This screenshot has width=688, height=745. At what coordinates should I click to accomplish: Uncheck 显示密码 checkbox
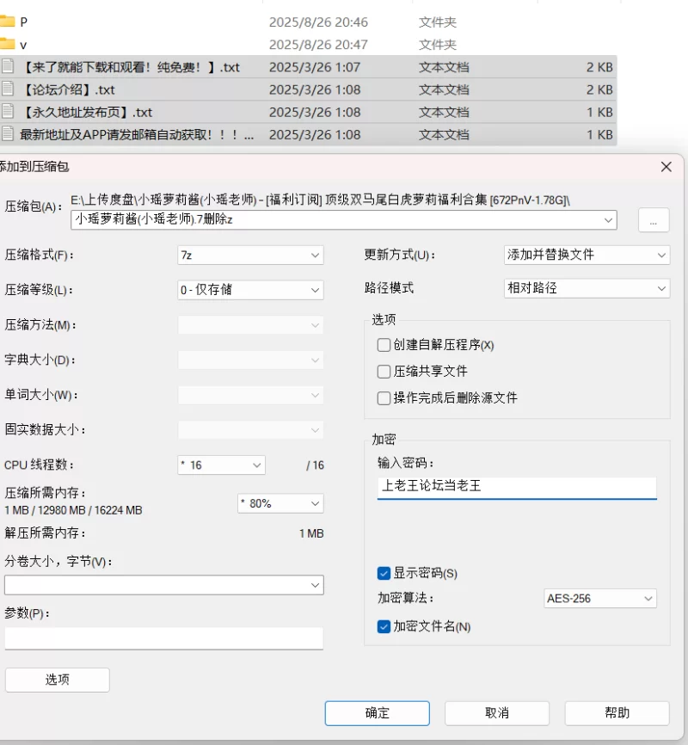click(384, 573)
